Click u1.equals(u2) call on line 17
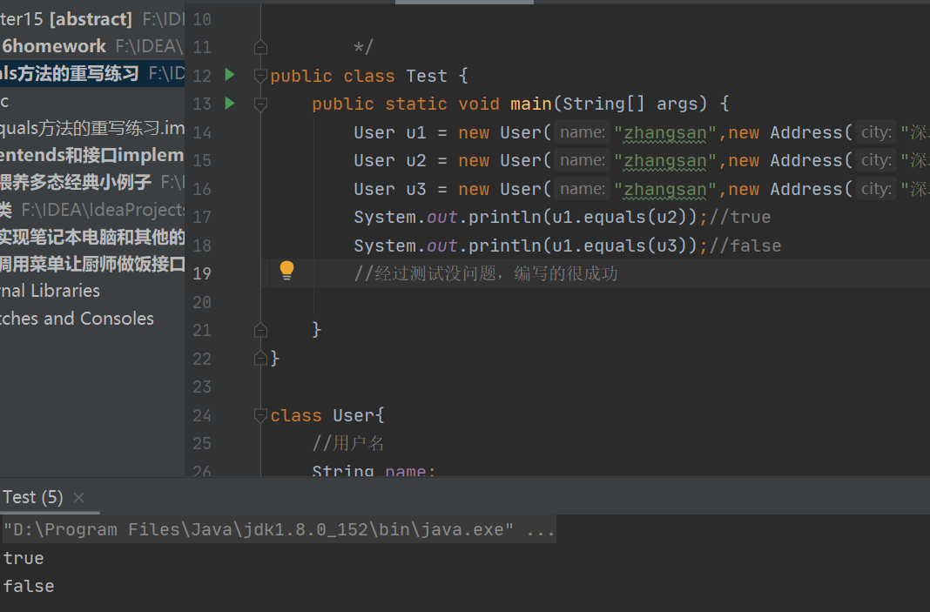The image size is (930, 612). [618, 217]
